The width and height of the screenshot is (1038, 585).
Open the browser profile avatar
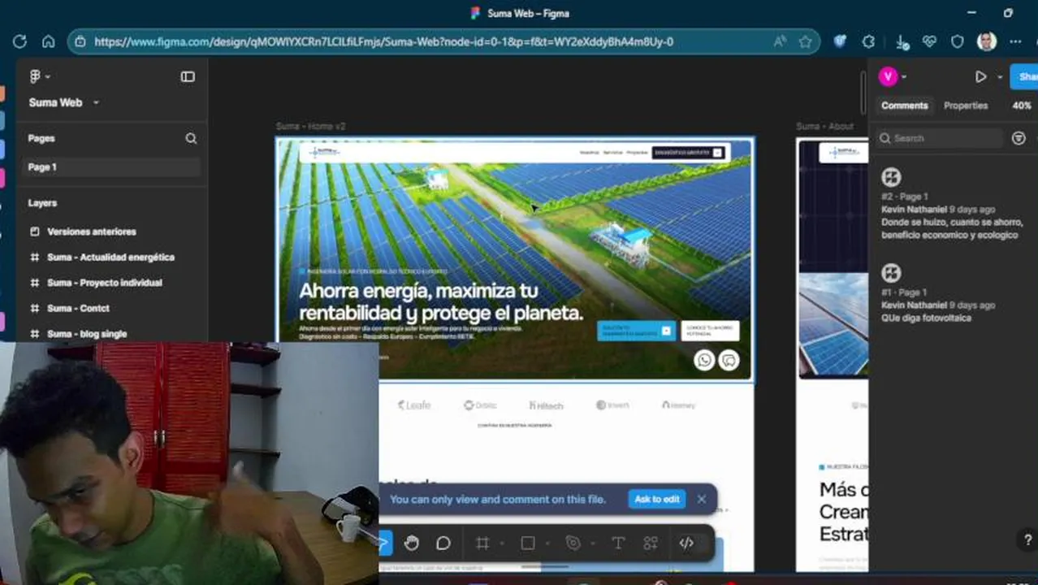pyautogui.click(x=987, y=41)
